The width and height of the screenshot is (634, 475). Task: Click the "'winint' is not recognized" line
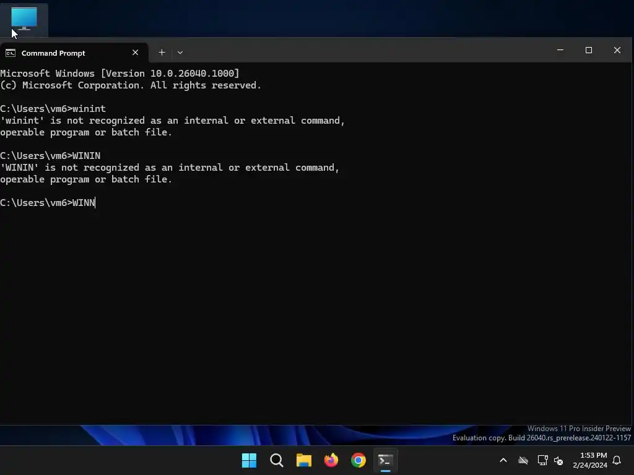[x=172, y=121]
